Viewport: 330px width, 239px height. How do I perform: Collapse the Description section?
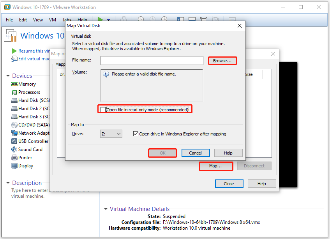coord(8,183)
